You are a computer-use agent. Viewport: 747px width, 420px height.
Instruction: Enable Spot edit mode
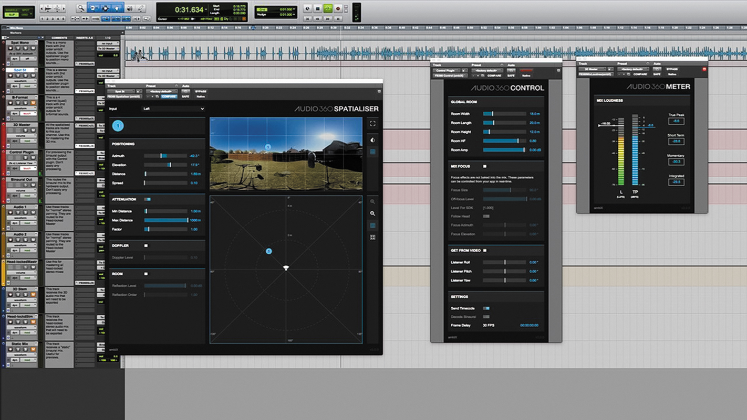pyautogui.click(x=26, y=9)
